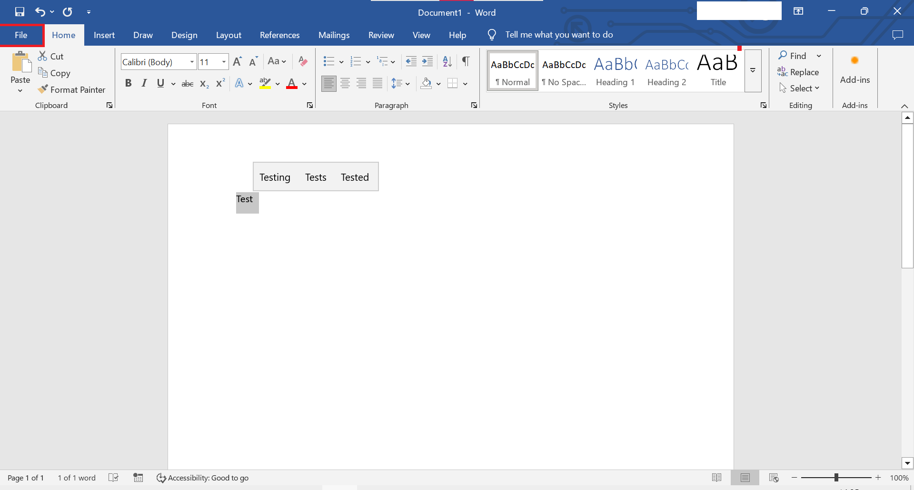Viewport: 914px width, 490px height.
Task: Toggle Show/Hide paragraph marks
Action: coord(466,61)
